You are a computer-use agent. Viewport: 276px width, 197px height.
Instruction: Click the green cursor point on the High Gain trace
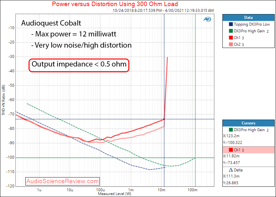pyautogui.click(x=195, y=158)
